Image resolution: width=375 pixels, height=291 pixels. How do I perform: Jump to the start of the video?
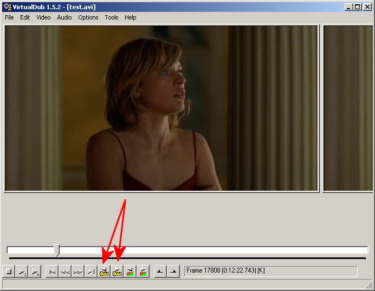52,271
